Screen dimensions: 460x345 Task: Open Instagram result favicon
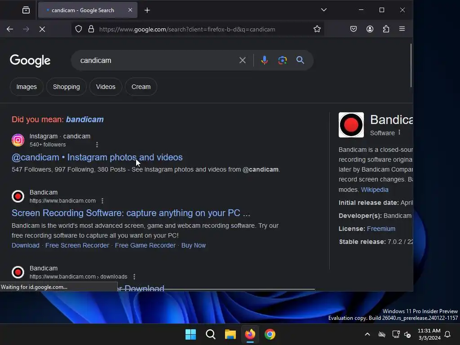[18, 140]
